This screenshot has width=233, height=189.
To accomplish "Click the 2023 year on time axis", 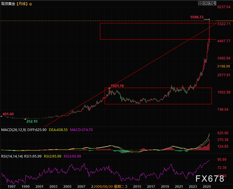I will 193,186.
